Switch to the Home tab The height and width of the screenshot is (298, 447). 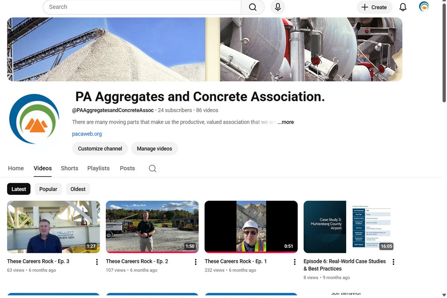(x=16, y=168)
